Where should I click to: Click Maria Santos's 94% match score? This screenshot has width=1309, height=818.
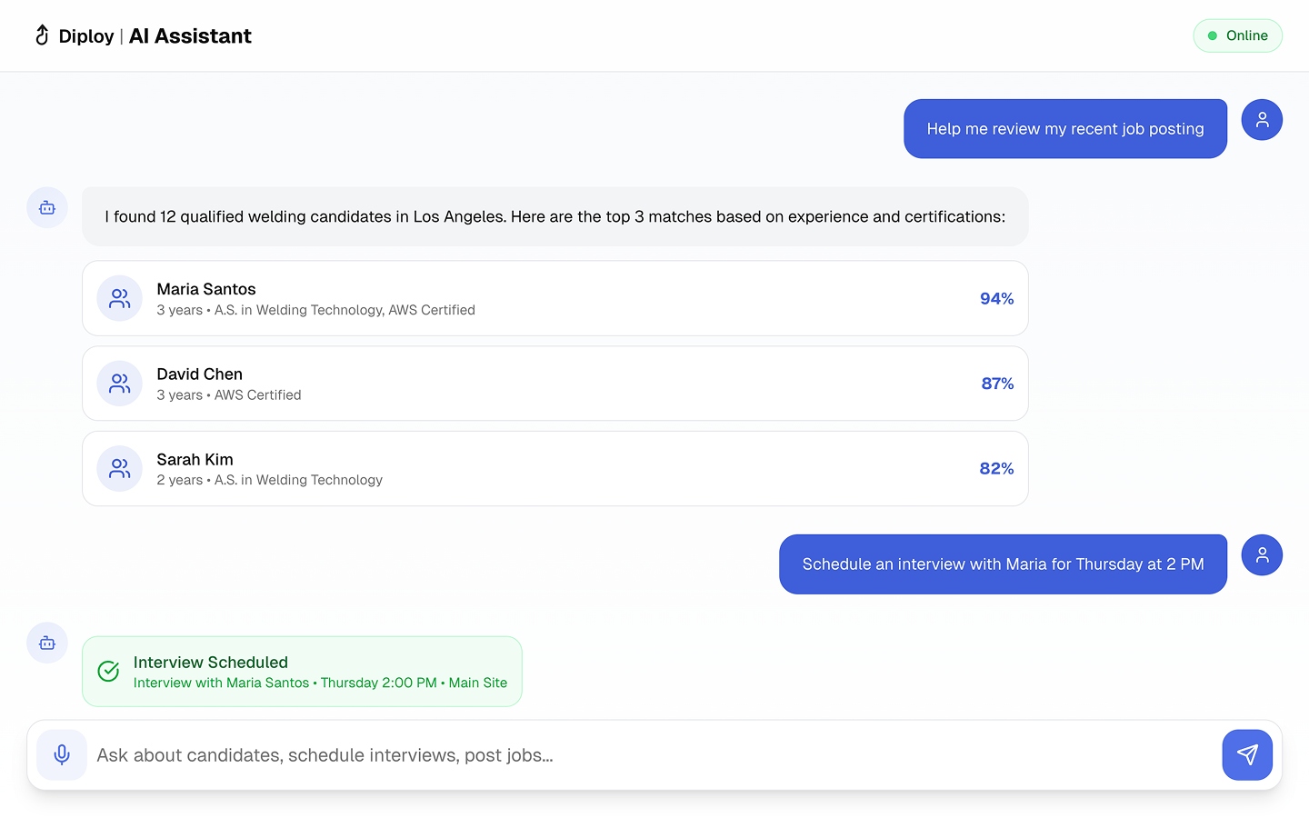996,299
